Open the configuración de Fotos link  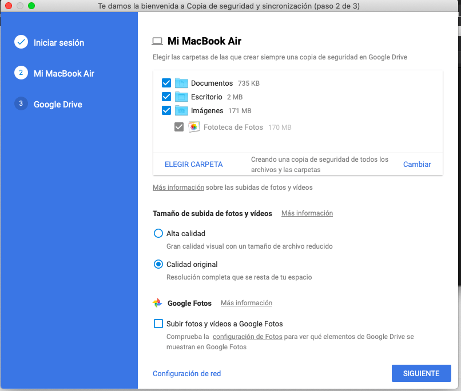(x=247, y=337)
